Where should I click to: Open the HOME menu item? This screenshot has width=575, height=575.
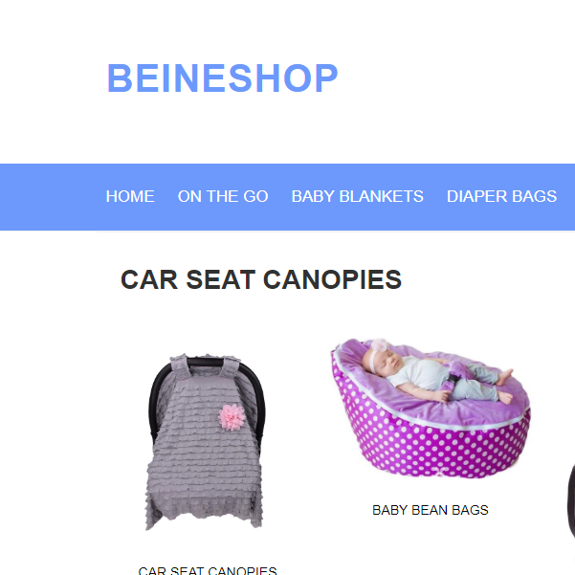(x=130, y=196)
